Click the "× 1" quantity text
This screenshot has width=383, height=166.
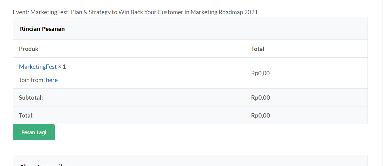point(62,67)
